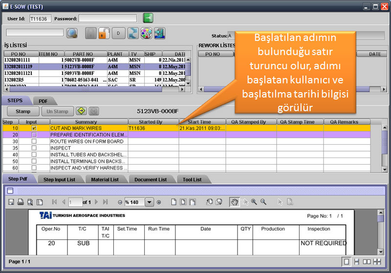Click the green key login button
391x273 pixels.
(148, 18)
